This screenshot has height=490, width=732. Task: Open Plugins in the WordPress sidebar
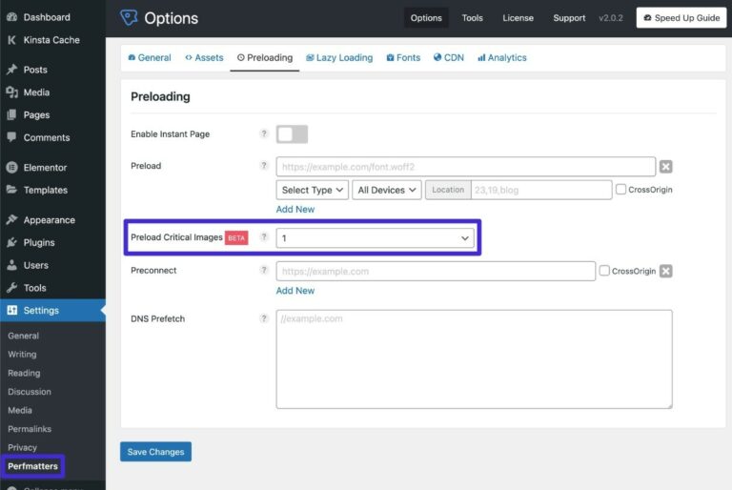39,242
